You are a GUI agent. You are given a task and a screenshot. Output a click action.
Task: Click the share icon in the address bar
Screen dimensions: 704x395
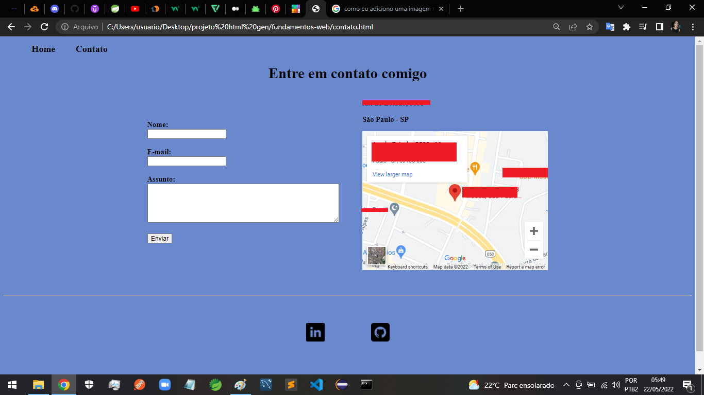[573, 27]
